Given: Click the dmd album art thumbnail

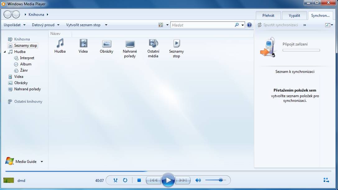Looking at the screenshot, I should pos(9,180).
